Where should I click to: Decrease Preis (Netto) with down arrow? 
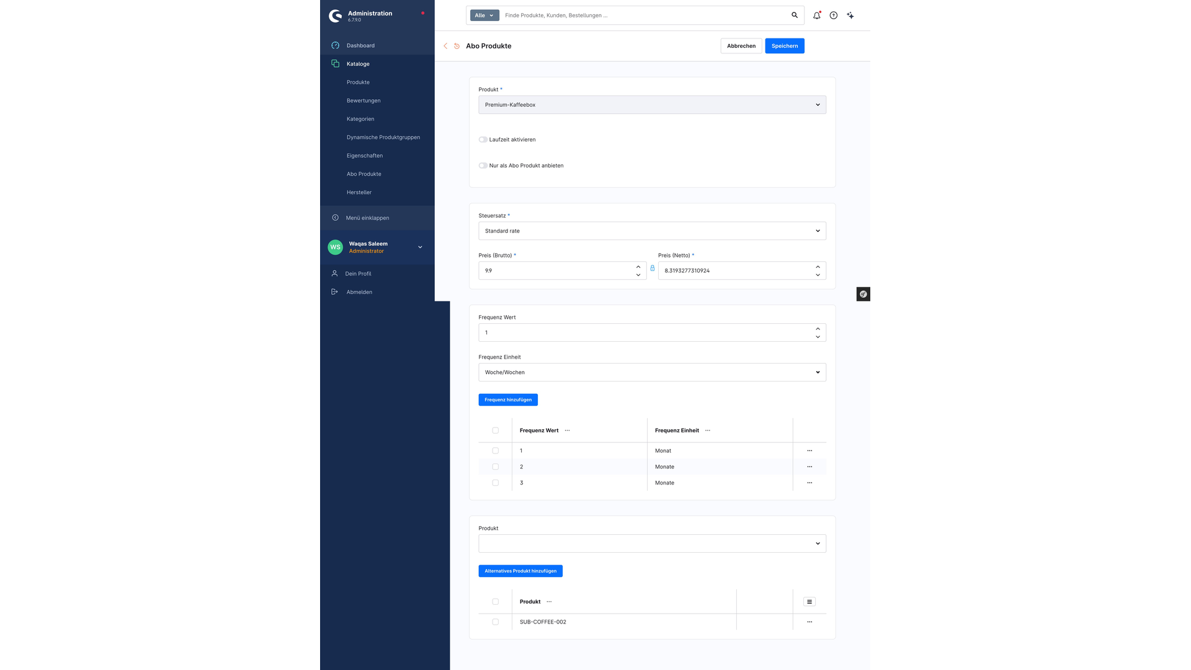[818, 275]
